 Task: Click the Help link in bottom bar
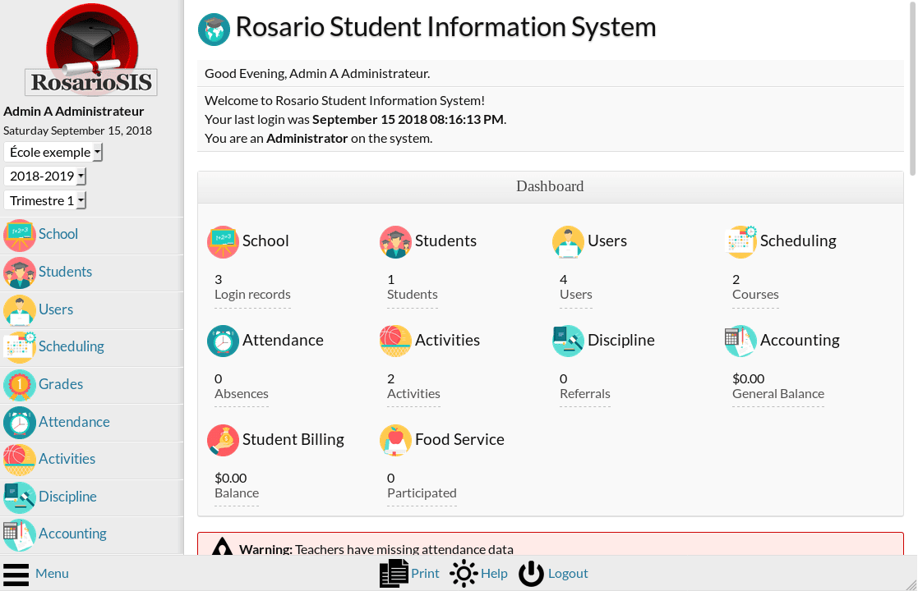tap(494, 574)
